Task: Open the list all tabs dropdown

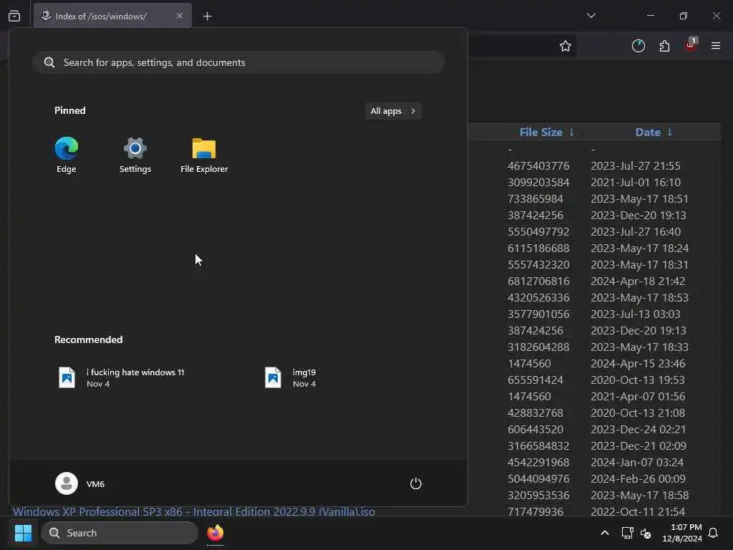Action: [591, 16]
